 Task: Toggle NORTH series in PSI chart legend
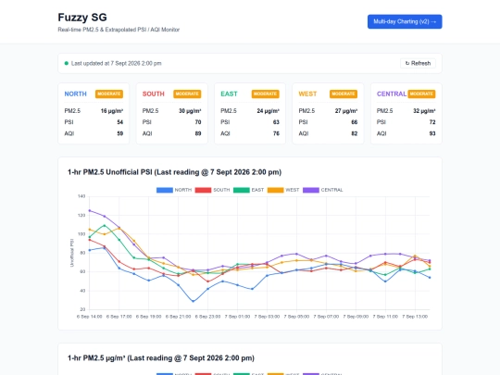174,190
